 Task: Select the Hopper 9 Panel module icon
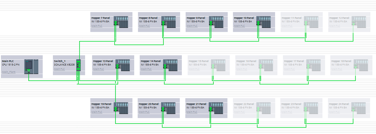click(216, 22)
